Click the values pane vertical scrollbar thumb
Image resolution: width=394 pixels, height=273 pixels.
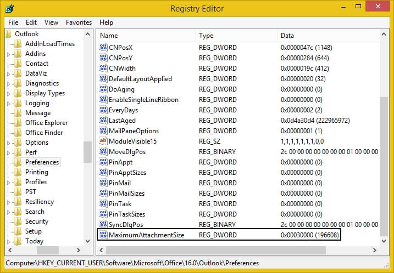384,166
